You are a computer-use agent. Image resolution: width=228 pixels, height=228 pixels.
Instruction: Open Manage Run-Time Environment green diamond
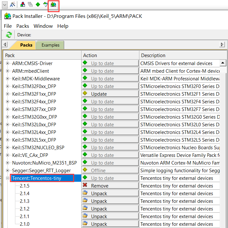tap(38, 4)
